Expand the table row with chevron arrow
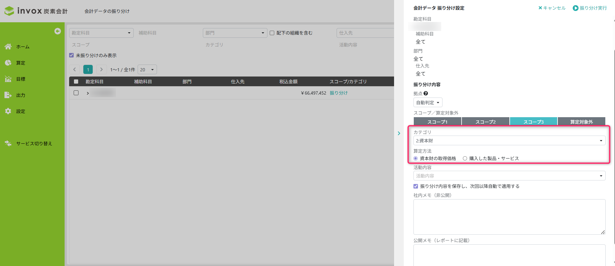This screenshot has width=615, height=266. click(x=88, y=93)
